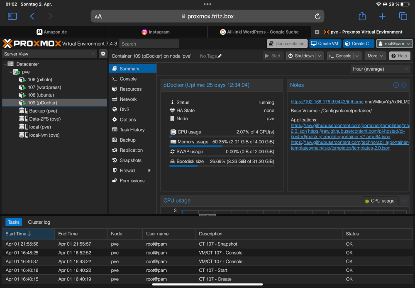Open Console options dropdown arrow
The height and width of the screenshot is (288, 415).
[357, 56]
